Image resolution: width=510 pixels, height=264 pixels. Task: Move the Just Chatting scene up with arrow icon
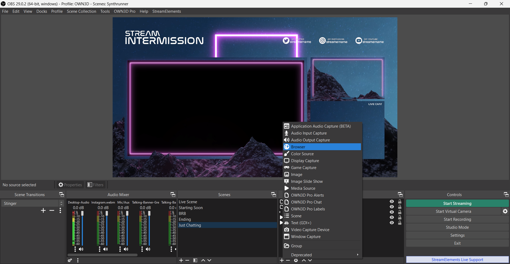pyautogui.click(x=203, y=260)
